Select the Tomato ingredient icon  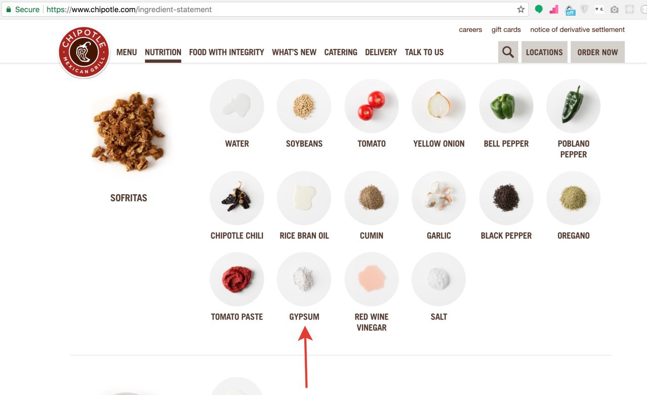click(x=372, y=106)
